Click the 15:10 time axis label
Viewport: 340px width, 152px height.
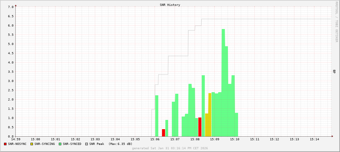pyautogui.click(x=234, y=139)
